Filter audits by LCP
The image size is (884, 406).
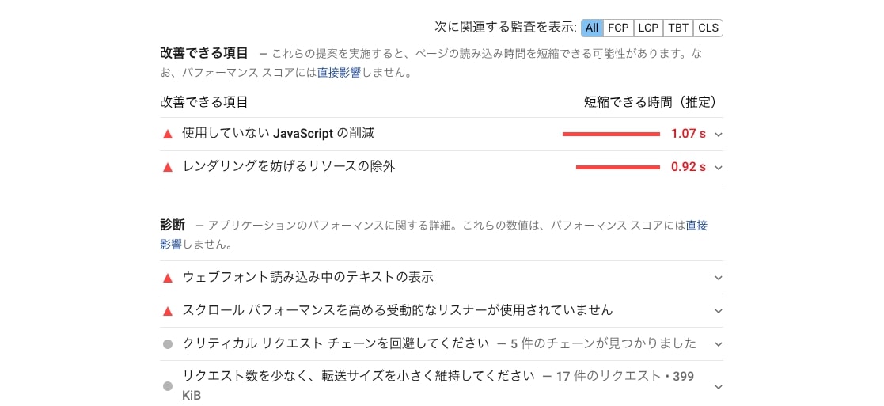(x=648, y=28)
